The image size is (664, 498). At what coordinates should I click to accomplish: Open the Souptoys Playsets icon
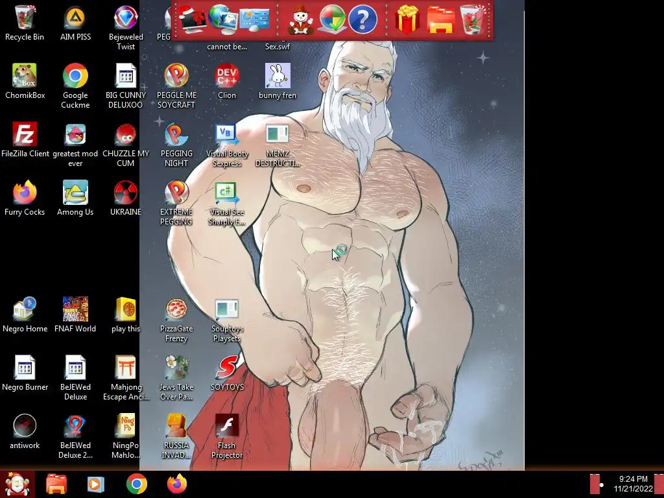tap(227, 320)
